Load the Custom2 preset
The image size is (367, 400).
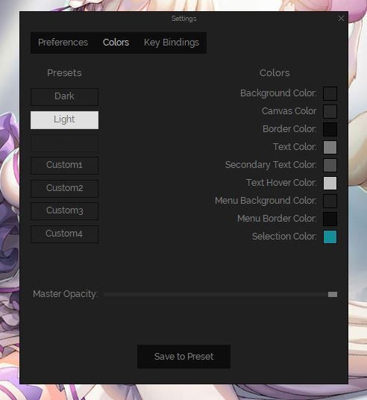point(65,188)
